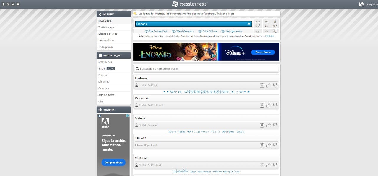Open the Instagram icon in the header
Screen dimensions: 378x176
click(8, 4)
